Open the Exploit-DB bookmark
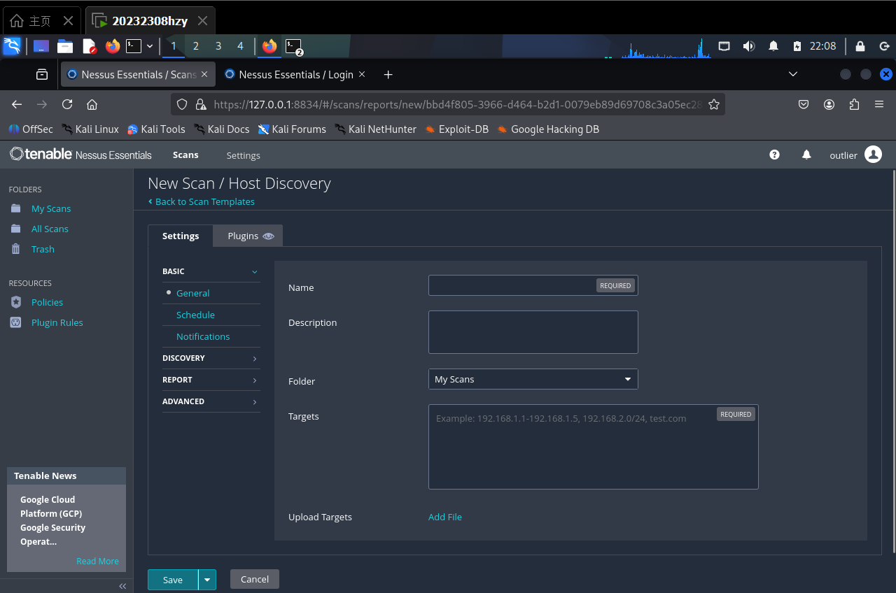The image size is (896, 593). click(x=456, y=129)
